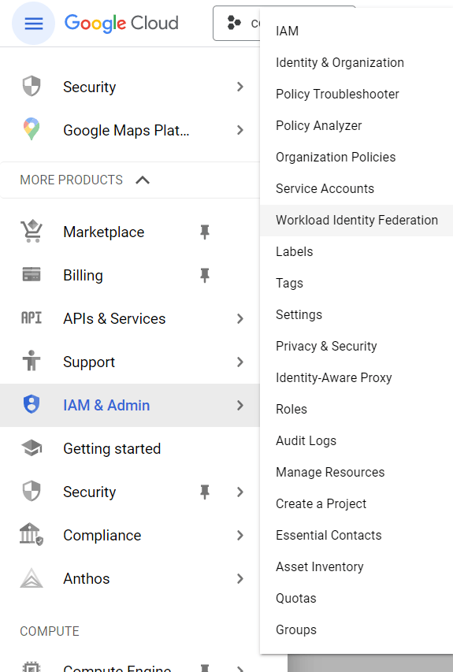Open Tags in IAM submenu
The height and width of the screenshot is (672, 453).
289,283
